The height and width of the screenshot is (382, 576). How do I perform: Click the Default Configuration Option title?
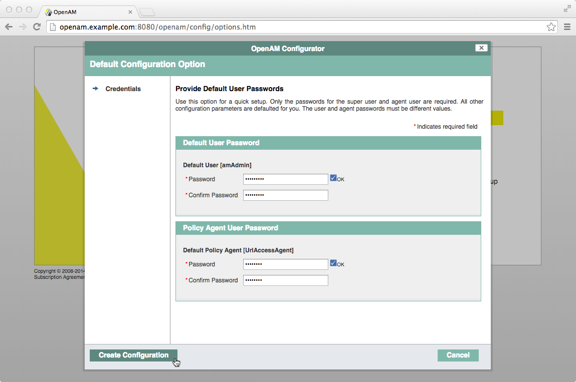pos(147,64)
